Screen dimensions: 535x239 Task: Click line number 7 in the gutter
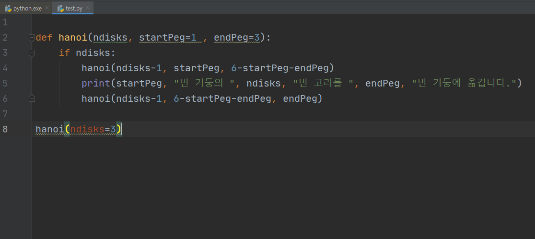(5, 114)
